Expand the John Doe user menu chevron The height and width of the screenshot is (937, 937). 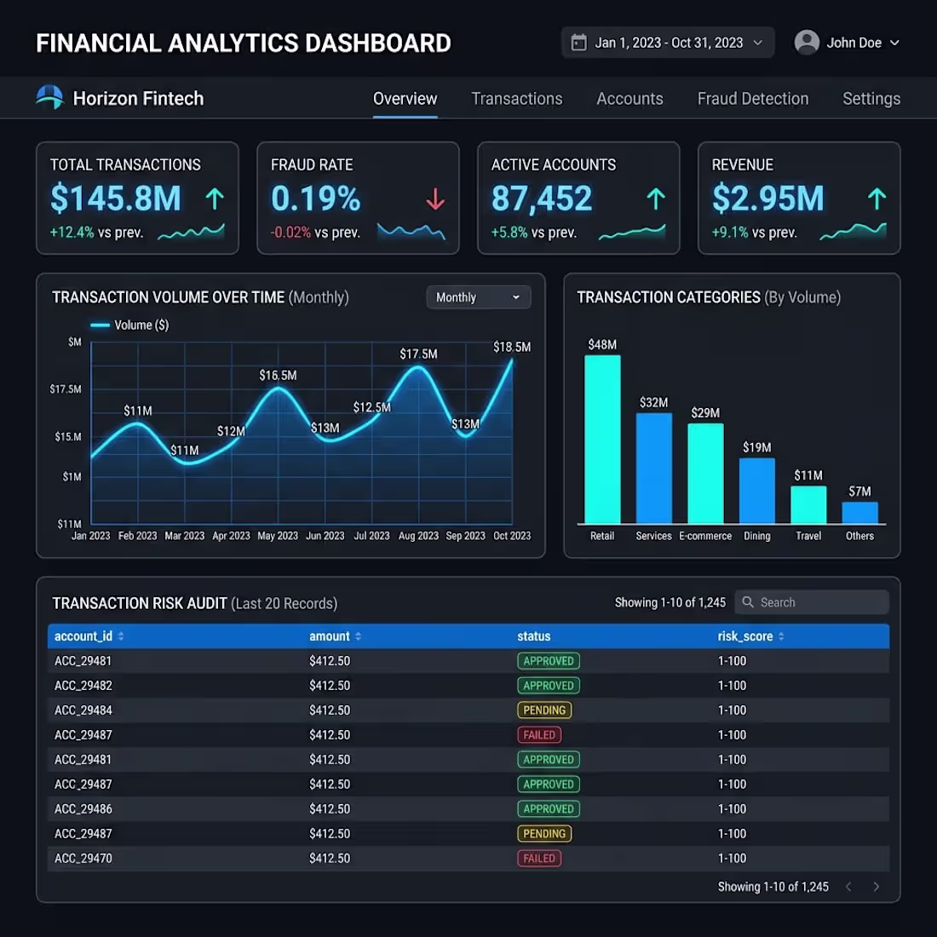point(894,43)
